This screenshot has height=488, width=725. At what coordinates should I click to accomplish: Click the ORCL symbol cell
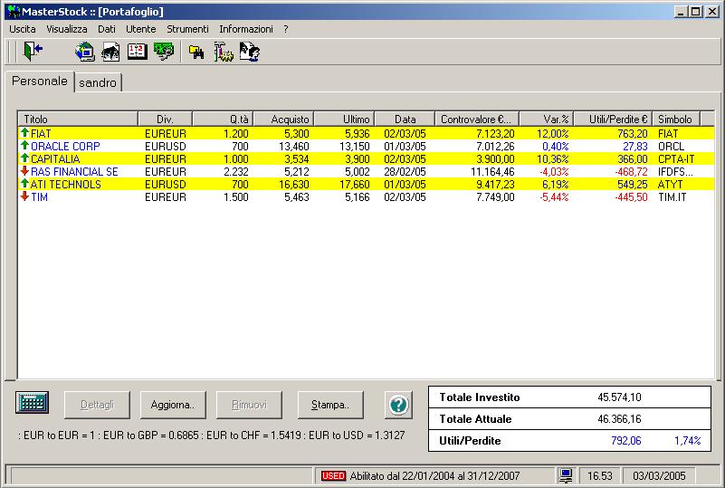(671, 146)
